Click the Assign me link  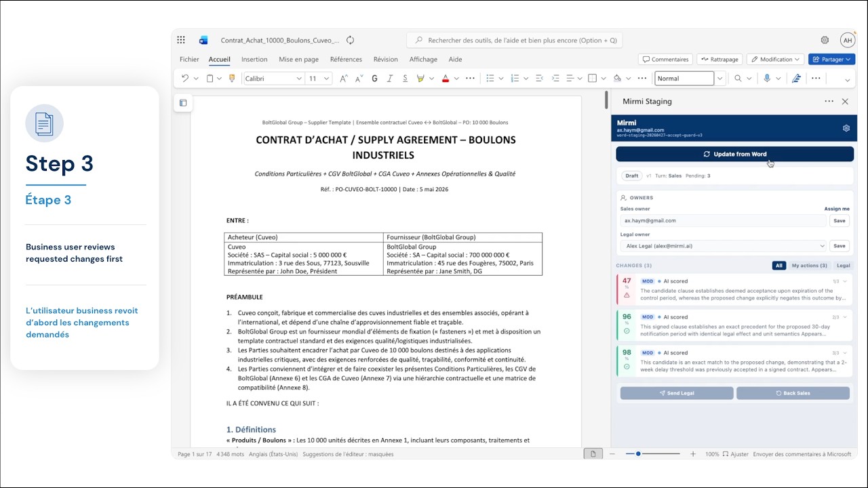coord(837,209)
